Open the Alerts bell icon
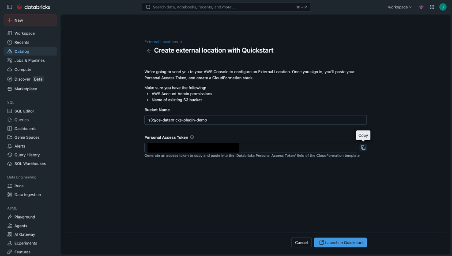Screen dimensions: 452x256 pos(10,146)
